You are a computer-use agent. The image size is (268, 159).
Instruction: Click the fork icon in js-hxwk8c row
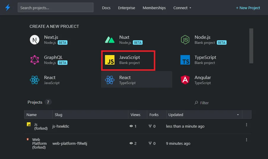(150, 126)
